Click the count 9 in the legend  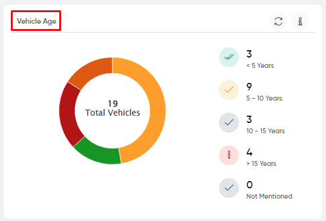249,87
